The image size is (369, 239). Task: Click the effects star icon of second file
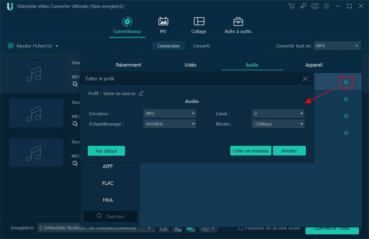coord(75,124)
